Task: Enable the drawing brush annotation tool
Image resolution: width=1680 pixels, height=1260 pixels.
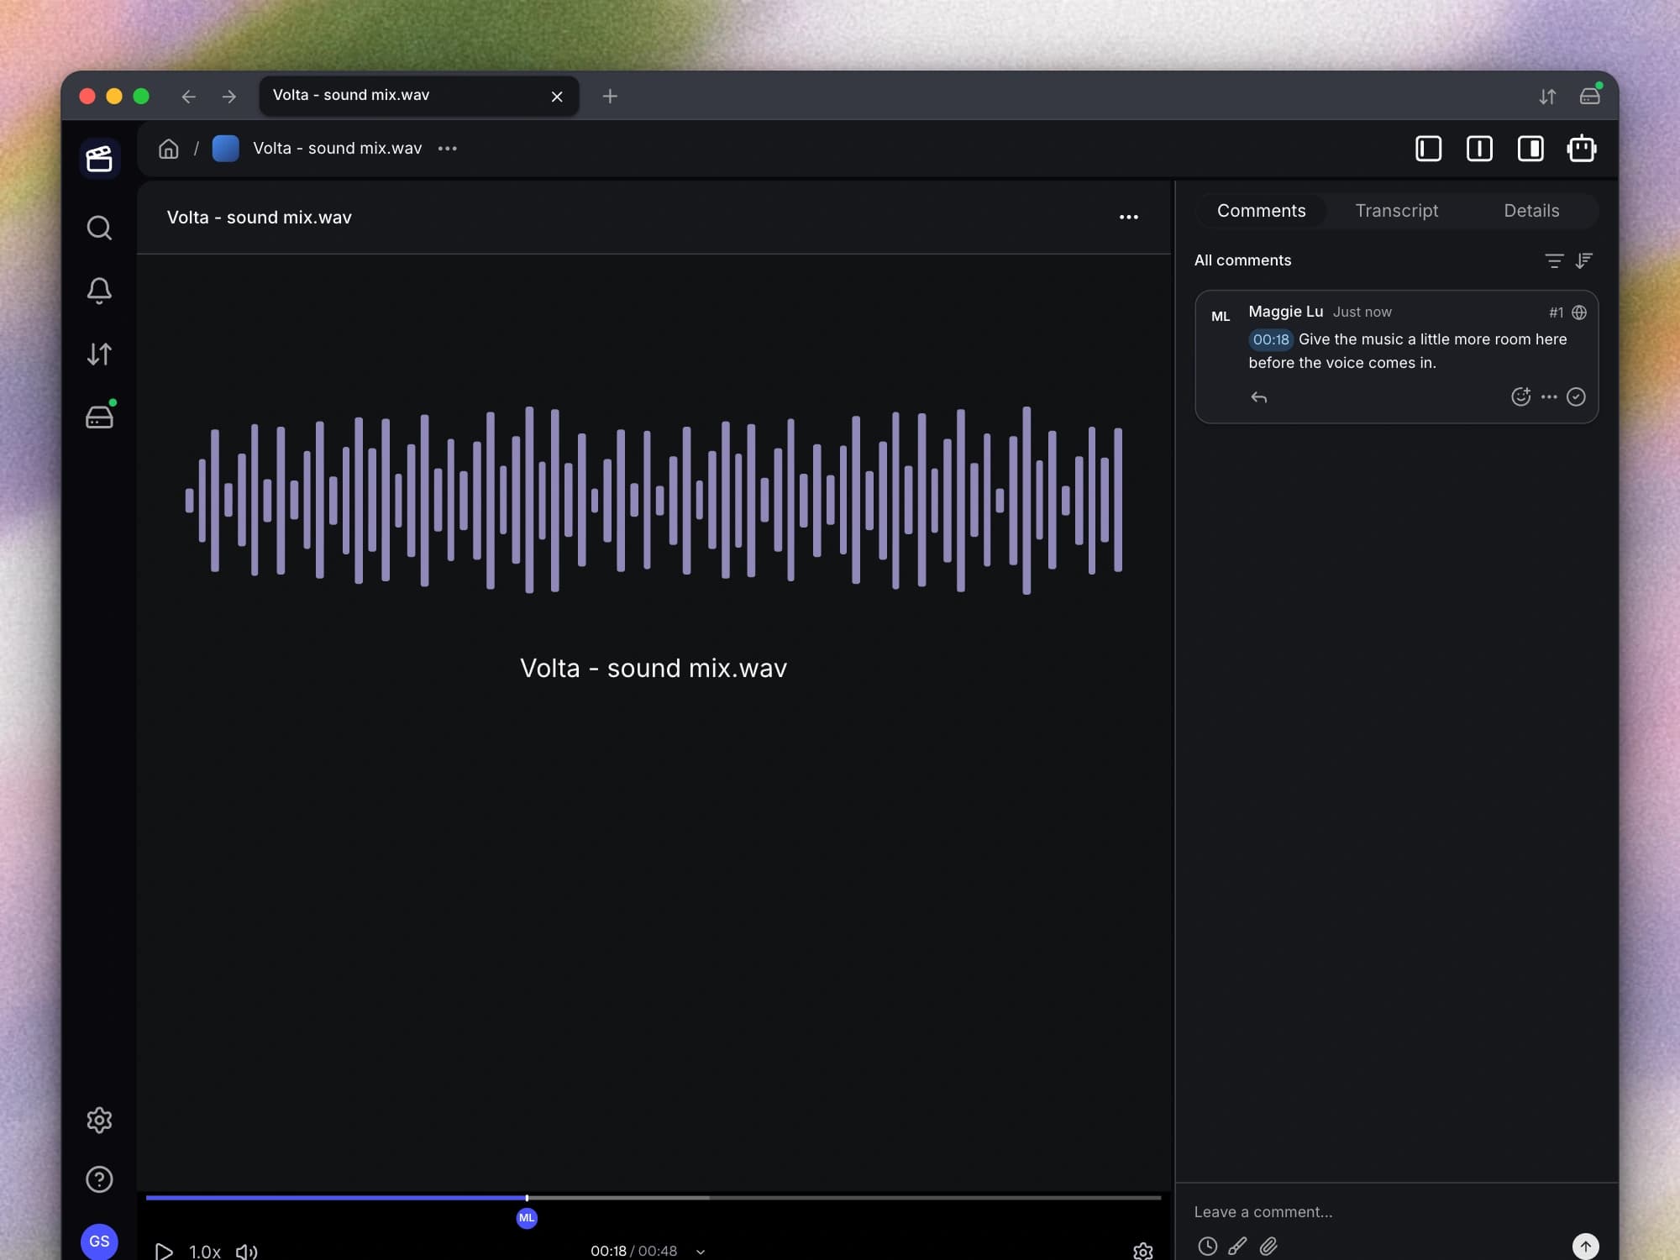Action: (1237, 1246)
